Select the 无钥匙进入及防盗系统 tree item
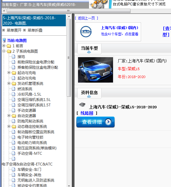The width and height of the screenshot is (171, 187). point(36,180)
